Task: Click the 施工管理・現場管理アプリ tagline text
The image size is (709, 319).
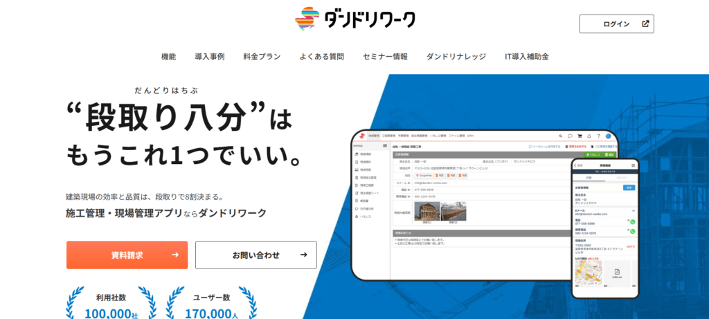Action: 124,213
